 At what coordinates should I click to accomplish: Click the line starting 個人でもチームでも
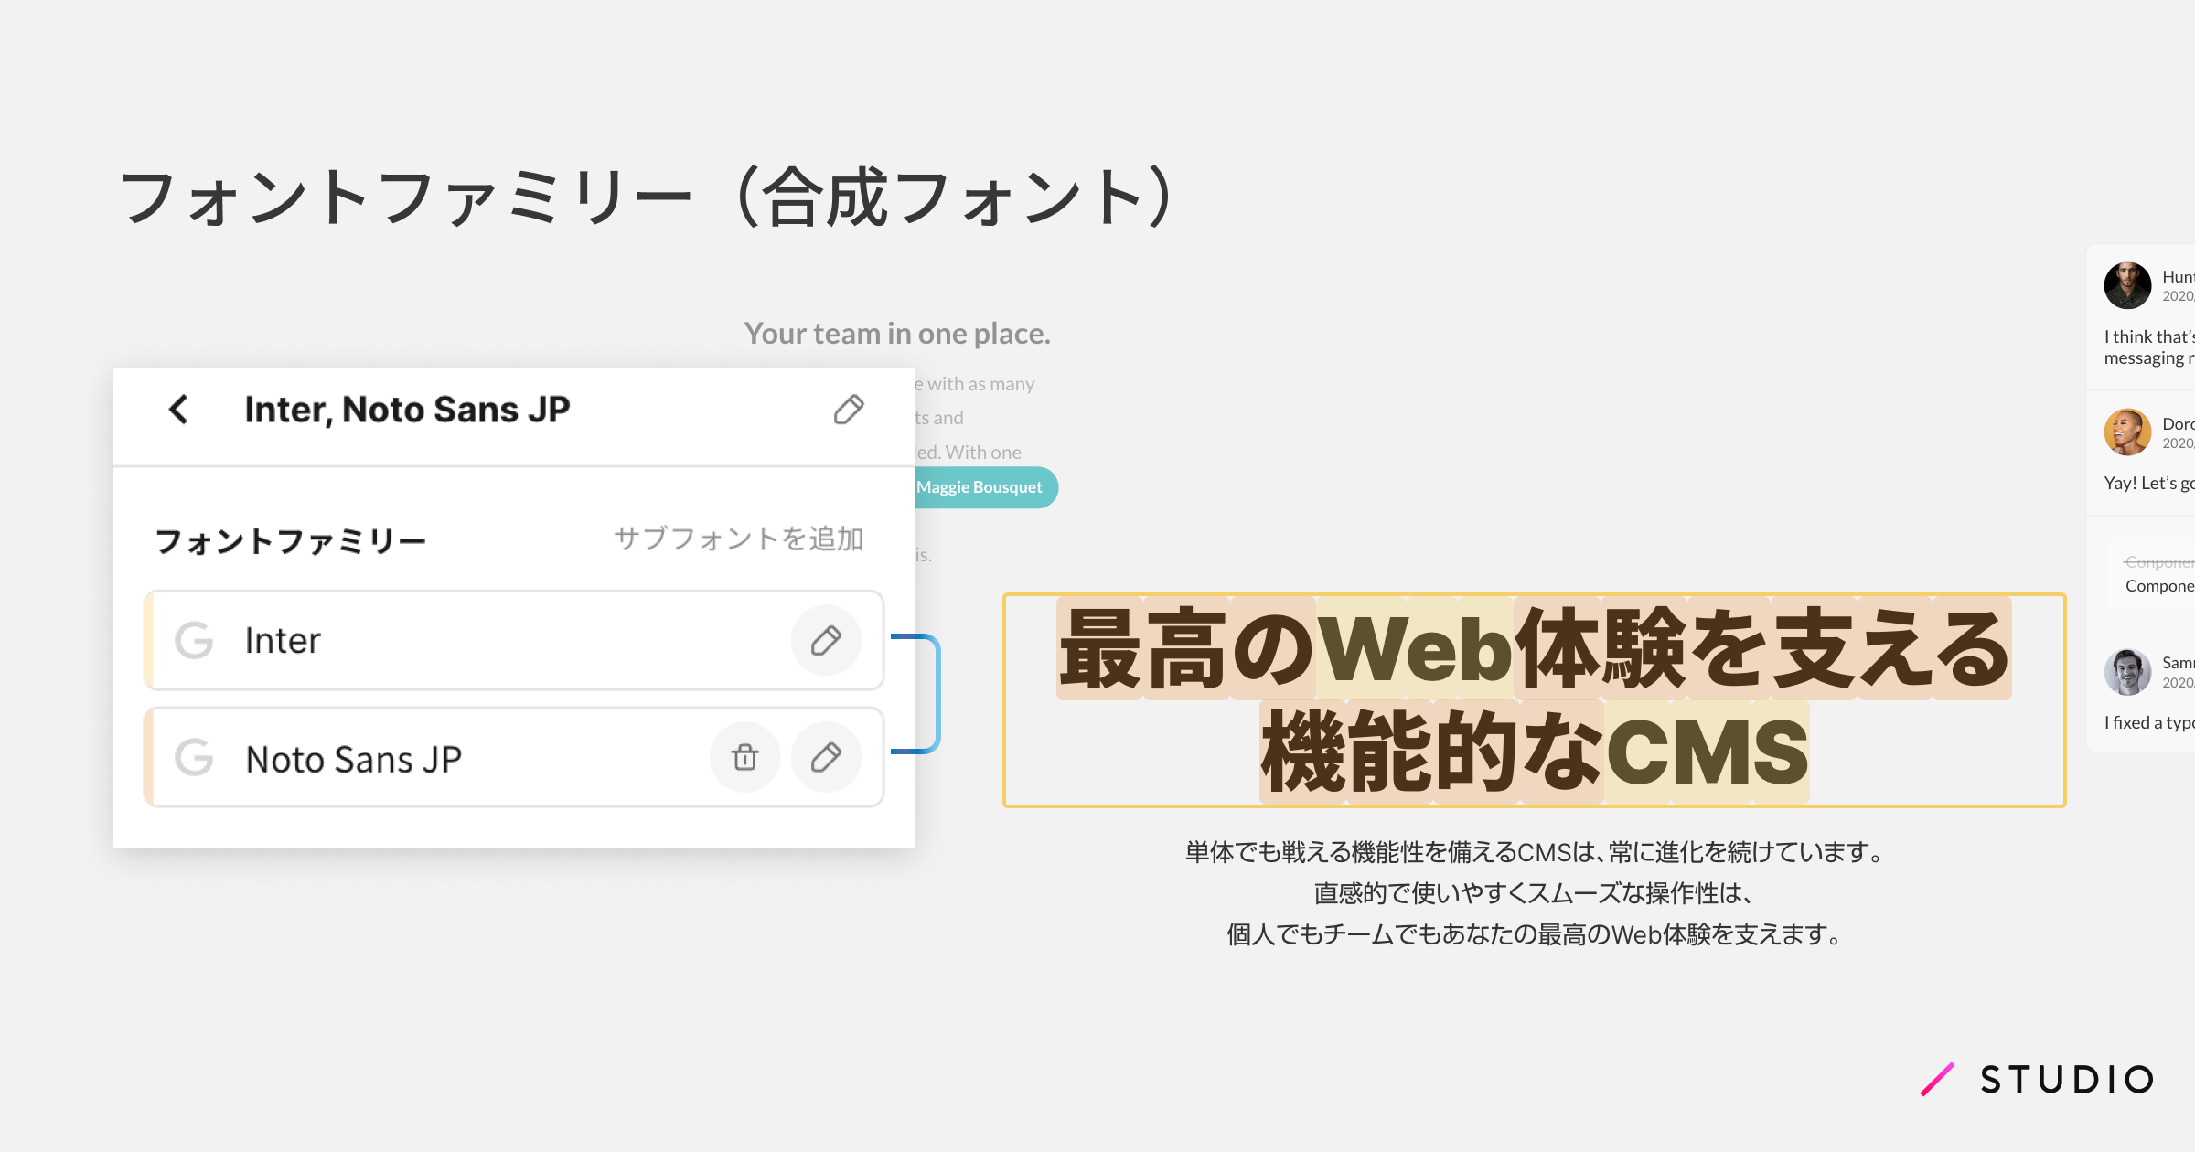point(1534,934)
